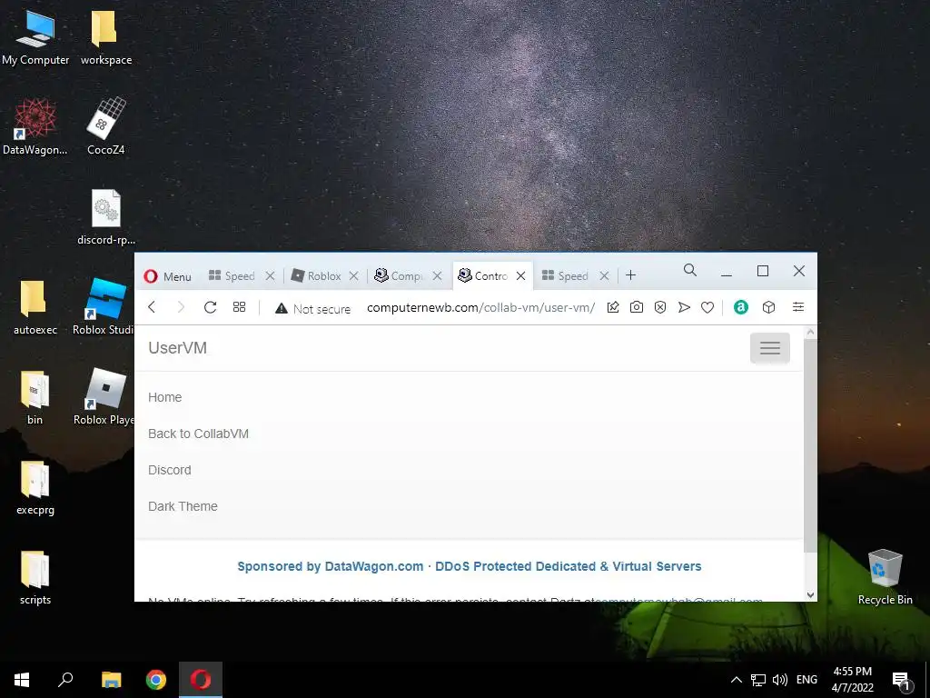Take a snapshot with the camera icon

point(637,307)
